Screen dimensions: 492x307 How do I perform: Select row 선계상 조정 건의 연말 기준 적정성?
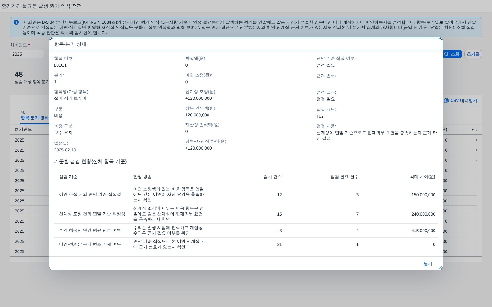[x=246, y=214]
